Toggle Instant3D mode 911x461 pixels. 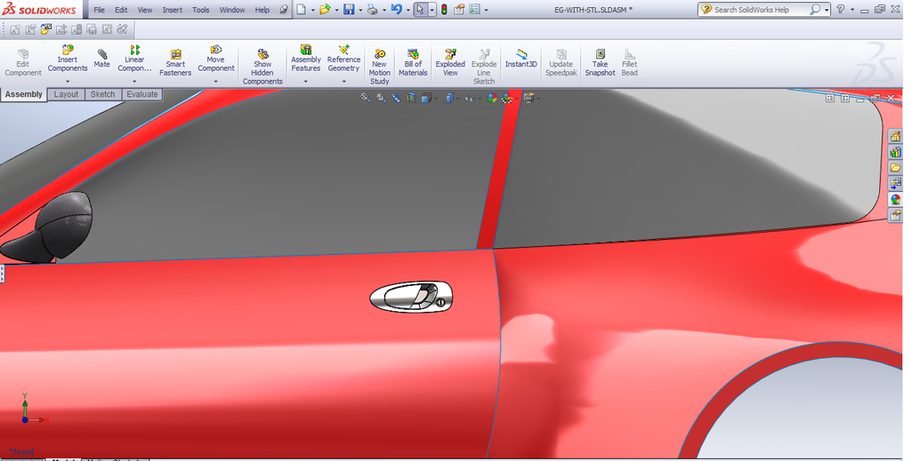point(521,59)
